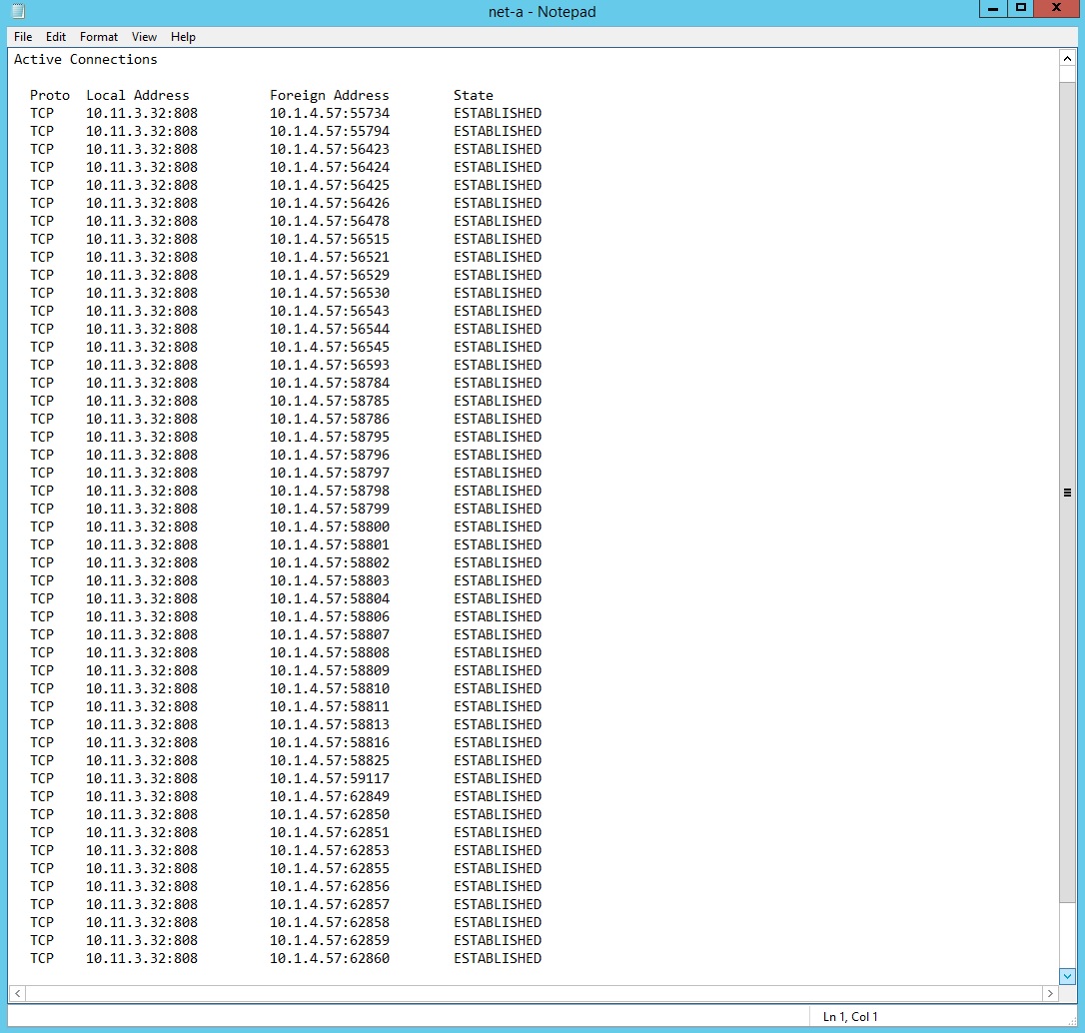Click foreign address 10.1.4.57:58795
The height and width of the screenshot is (1033, 1085).
pos(330,438)
